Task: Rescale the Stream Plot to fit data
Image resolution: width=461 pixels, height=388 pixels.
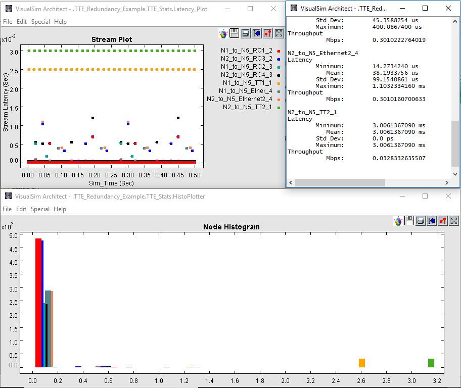Action: [x=279, y=33]
